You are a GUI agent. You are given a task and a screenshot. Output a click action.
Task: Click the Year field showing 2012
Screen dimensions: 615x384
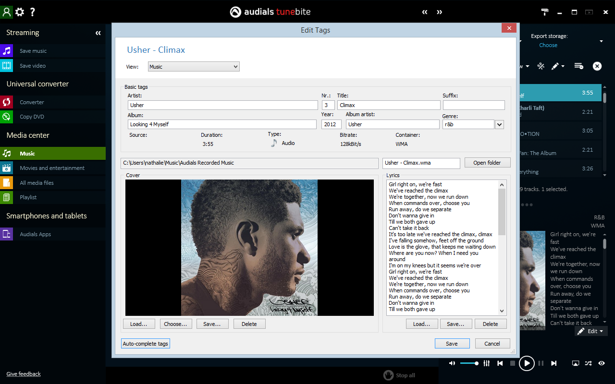coord(332,124)
